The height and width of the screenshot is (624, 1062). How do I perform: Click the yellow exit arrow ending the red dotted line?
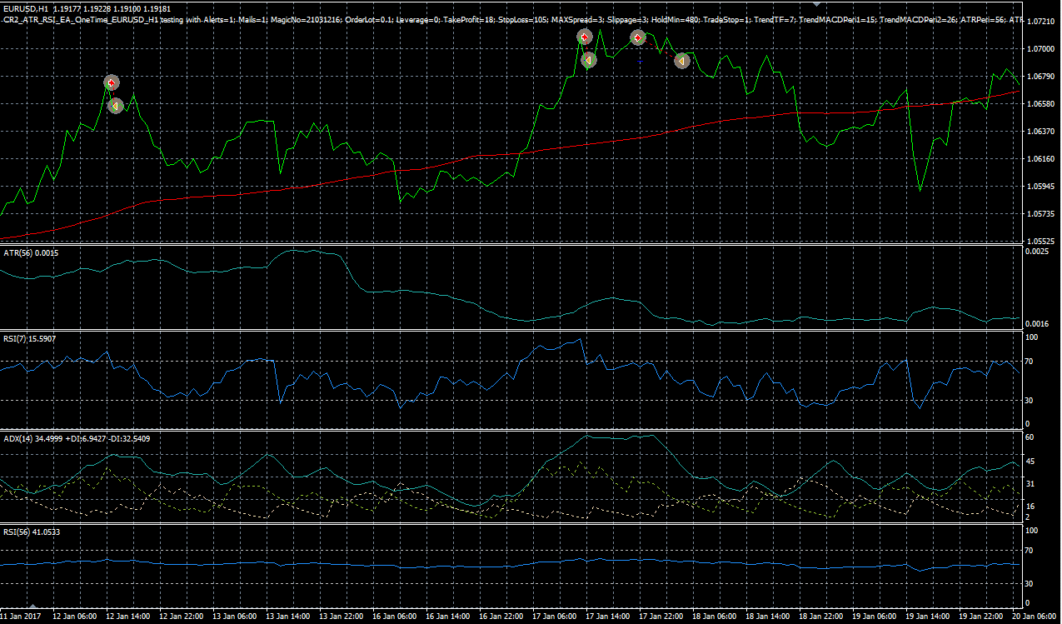681,60
